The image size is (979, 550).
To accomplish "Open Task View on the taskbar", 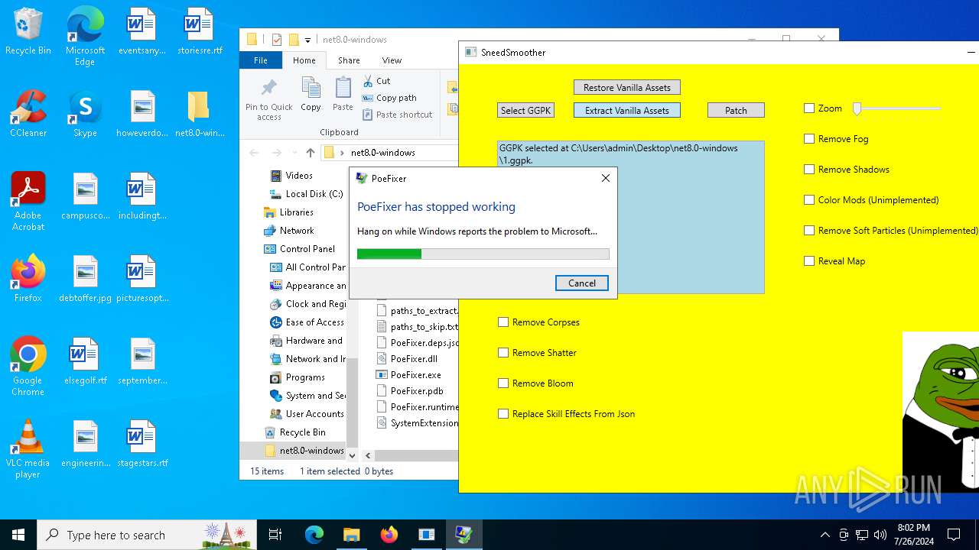I will point(275,535).
